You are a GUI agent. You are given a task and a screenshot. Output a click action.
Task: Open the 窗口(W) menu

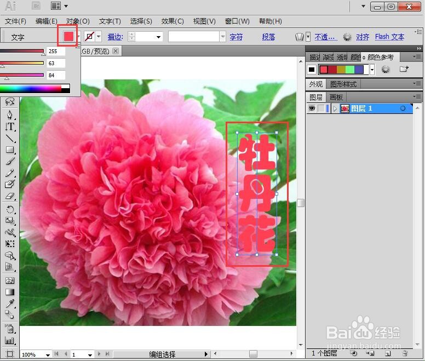point(237,21)
